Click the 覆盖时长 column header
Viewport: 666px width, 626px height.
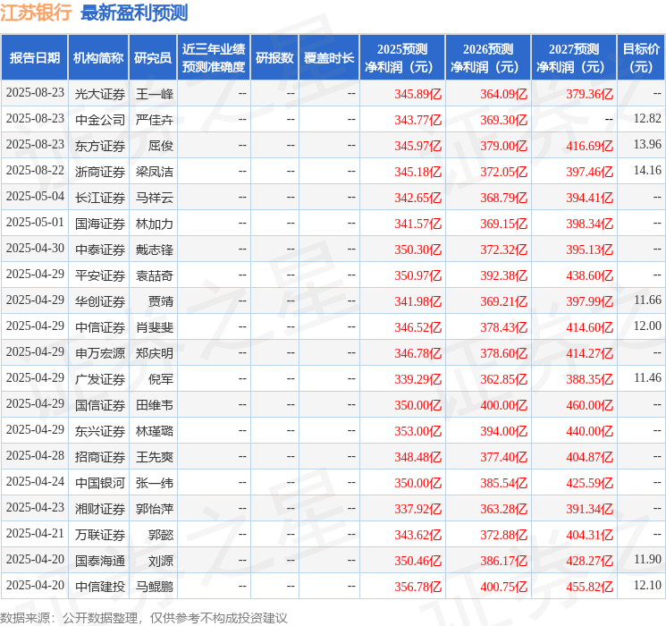[x=329, y=57]
